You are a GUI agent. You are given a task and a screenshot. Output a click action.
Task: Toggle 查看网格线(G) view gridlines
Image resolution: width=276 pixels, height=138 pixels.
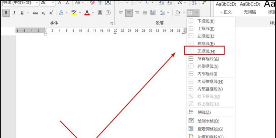point(211,129)
